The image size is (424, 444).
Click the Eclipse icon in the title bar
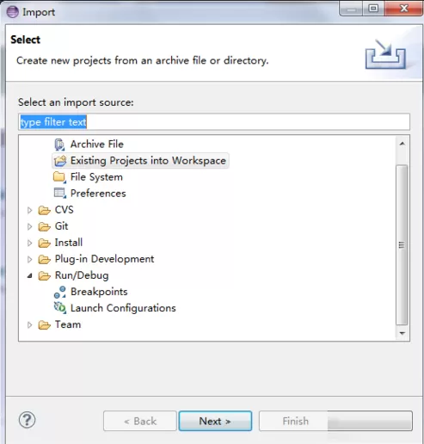(x=12, y=12)
